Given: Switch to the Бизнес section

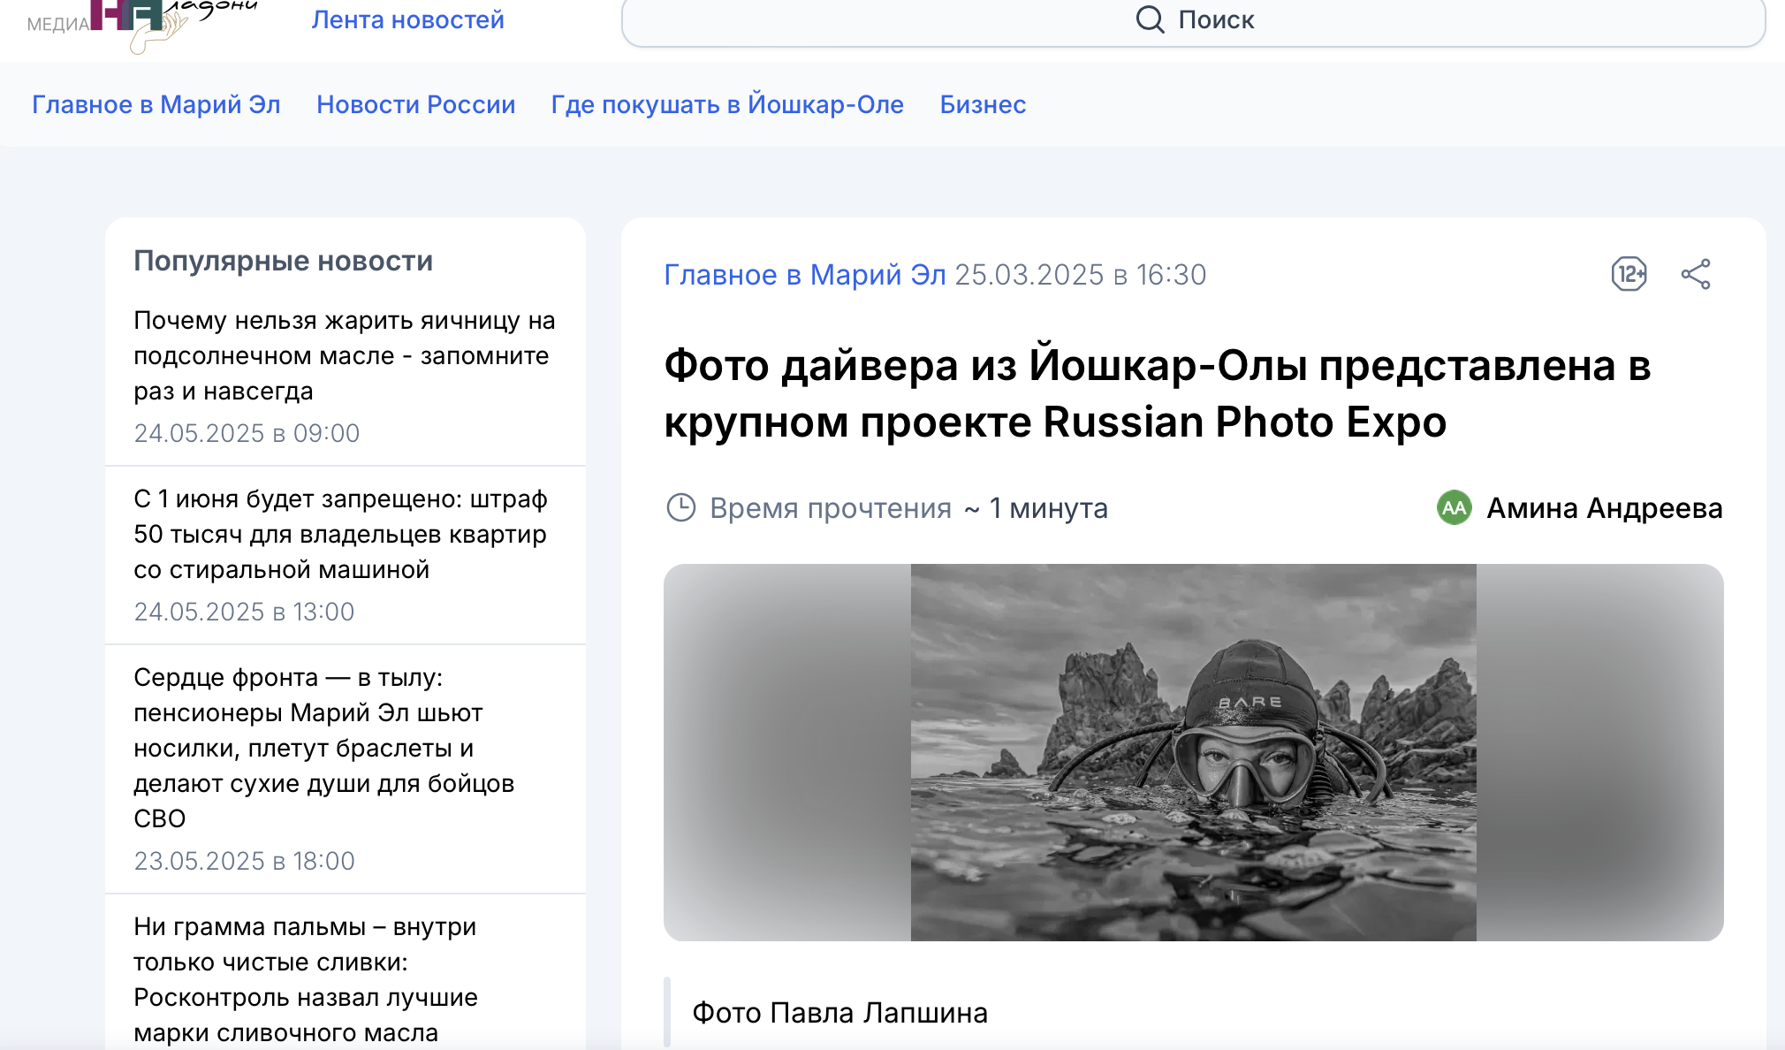Looking at the screenshot, I should (982, 104).
